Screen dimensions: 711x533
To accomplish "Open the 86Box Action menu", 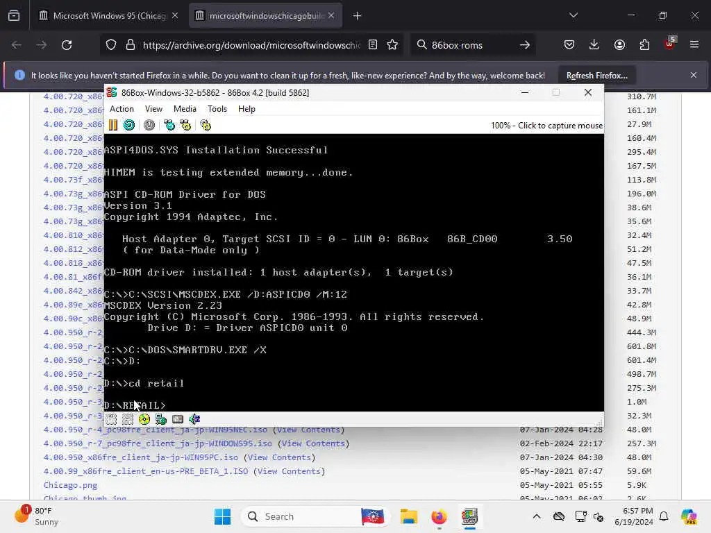I will pyautogui.click(x=122, y=109).
